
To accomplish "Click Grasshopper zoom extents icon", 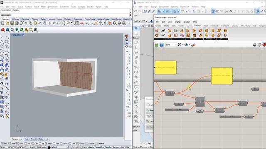I will point(180,45).
